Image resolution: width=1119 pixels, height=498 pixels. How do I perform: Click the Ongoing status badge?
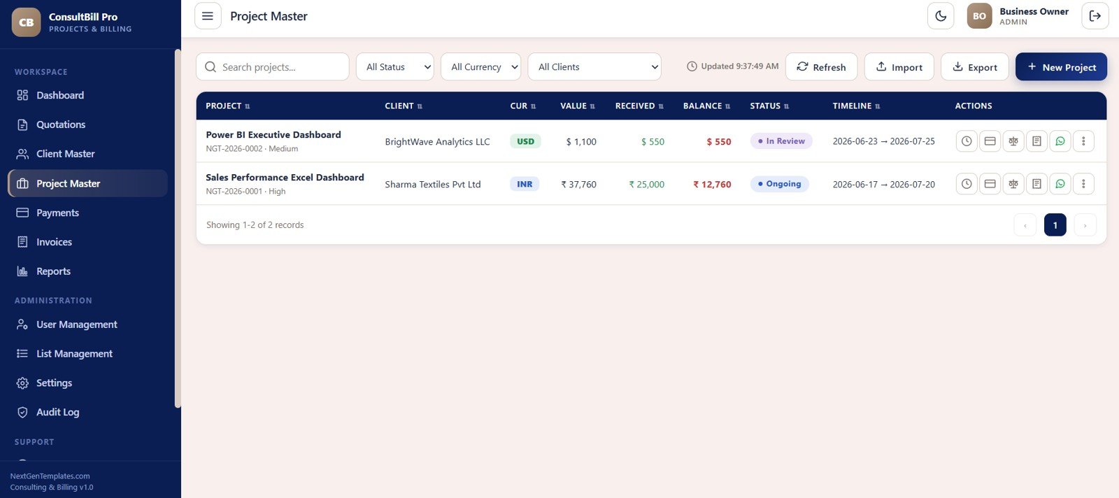[x=780, y=184]
